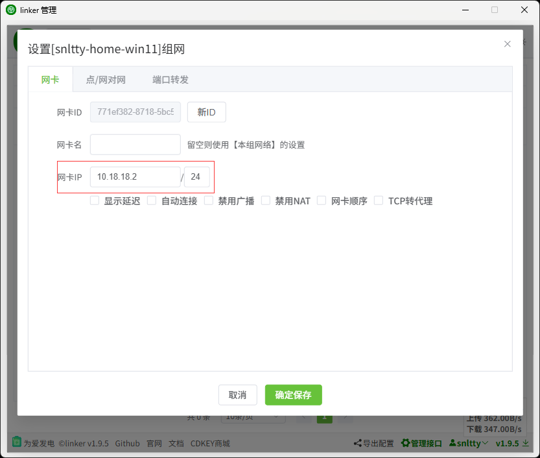Toggle the 网卡顺序 checkbox
The image size is (540, 458).
click(x=322, y=200)
